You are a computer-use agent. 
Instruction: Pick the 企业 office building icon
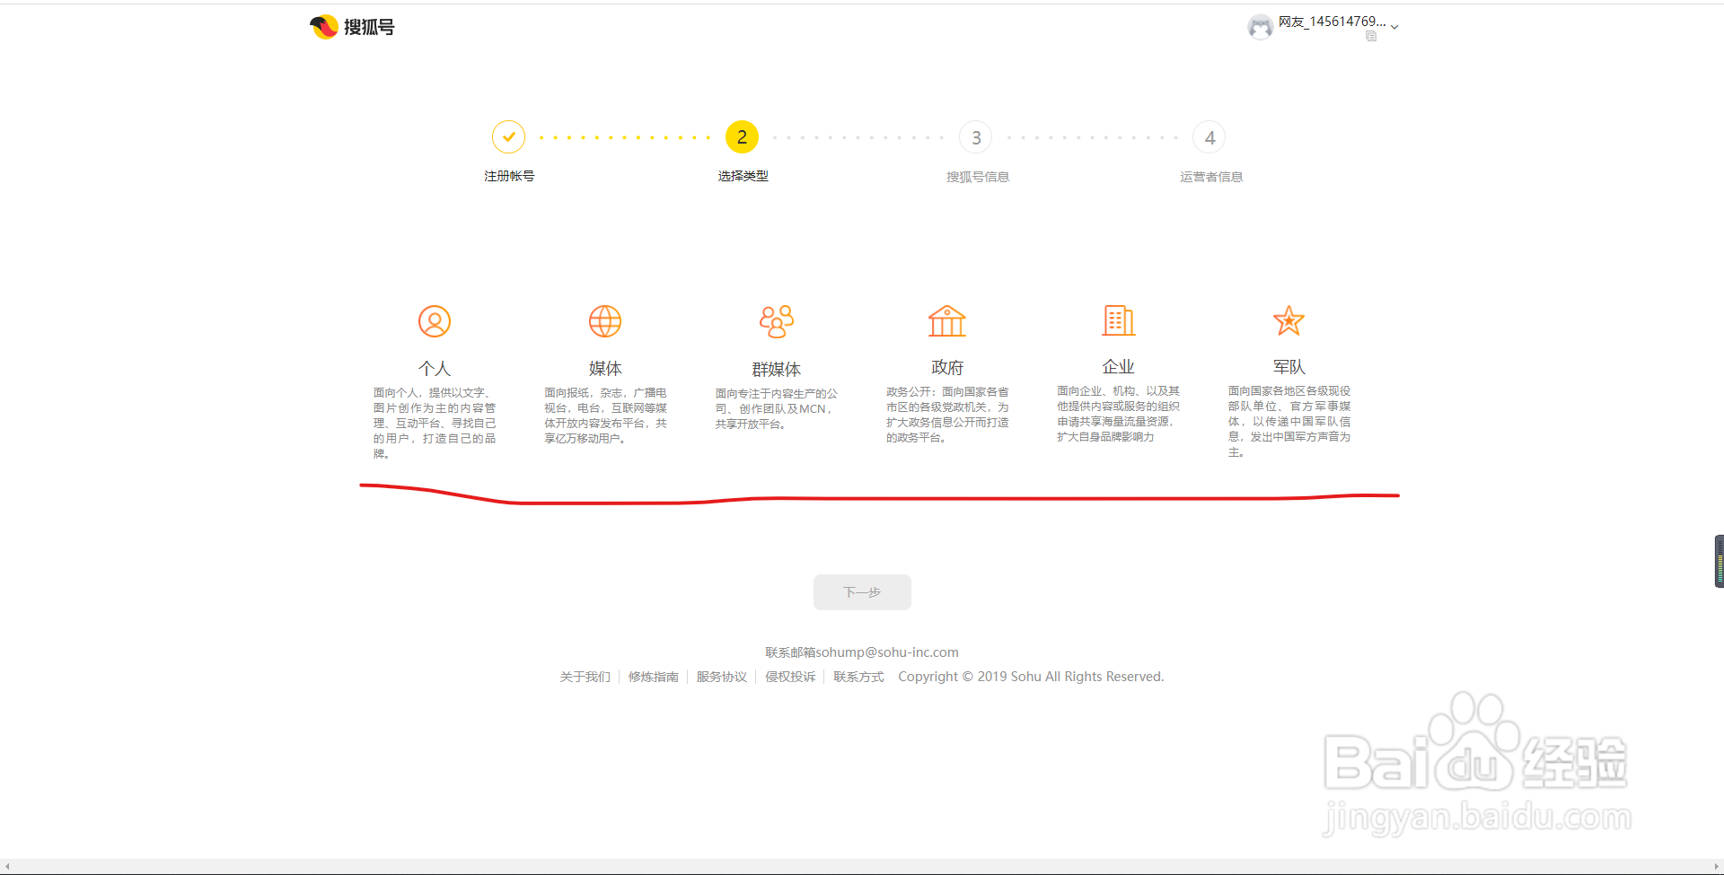click(1119, 320)
